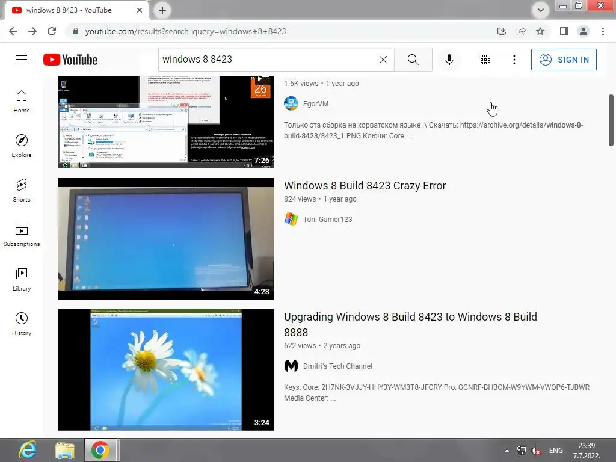Open Subscriptions in sidebar
This screenshot has height=462, width=616.
22,235
